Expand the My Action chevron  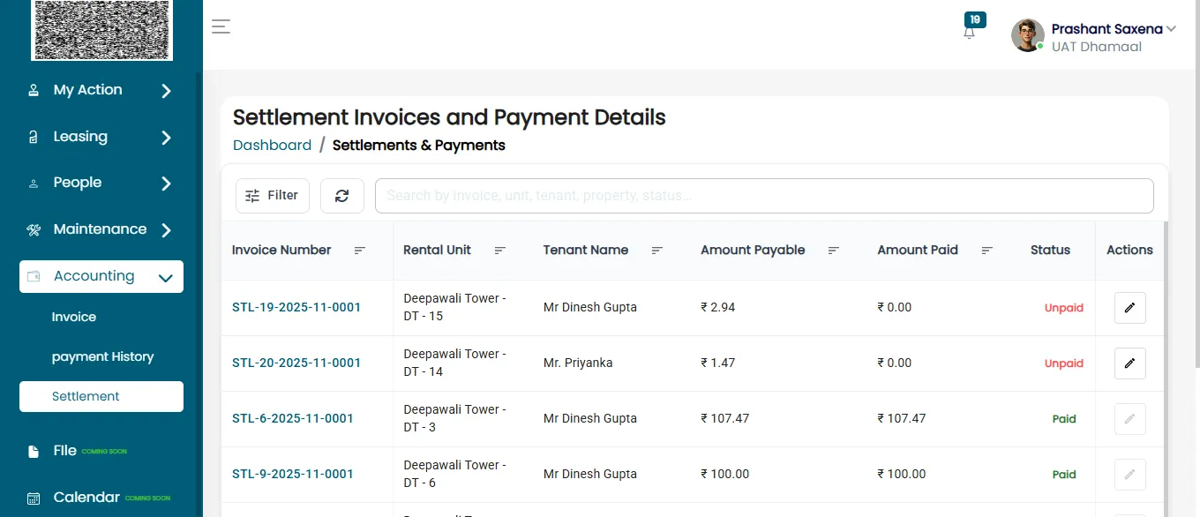pos(166,91)
